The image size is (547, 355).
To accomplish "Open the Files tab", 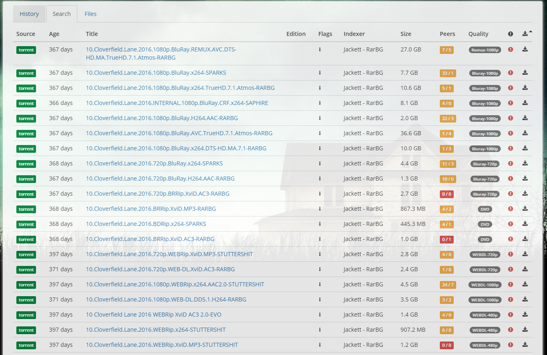I will (90, 13).
